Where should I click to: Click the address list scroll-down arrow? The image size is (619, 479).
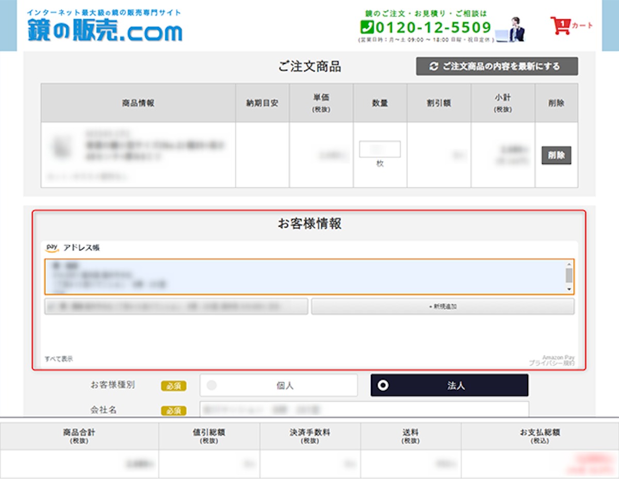tap(569, 289)
